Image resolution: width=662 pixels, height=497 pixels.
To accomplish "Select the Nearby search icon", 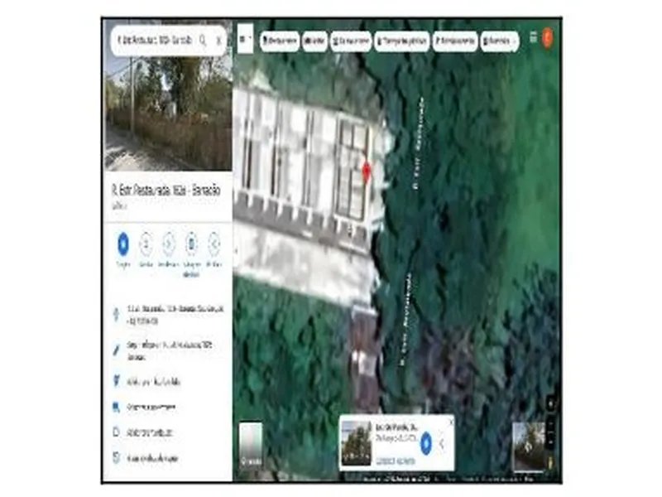I will [x=170, y=244].
